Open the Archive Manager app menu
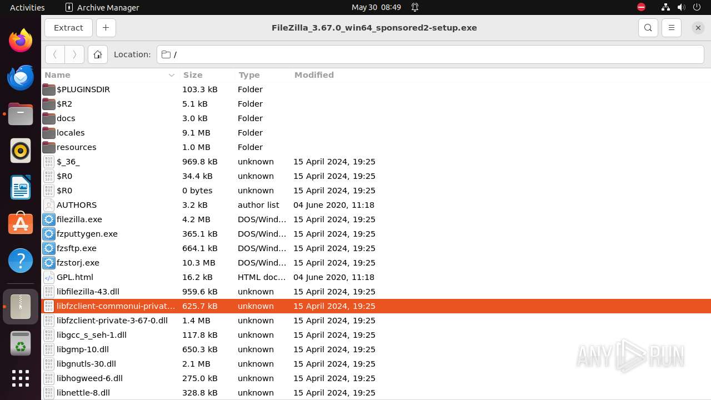The width and height of the screenshot is (711, 400). coord(102,7)
